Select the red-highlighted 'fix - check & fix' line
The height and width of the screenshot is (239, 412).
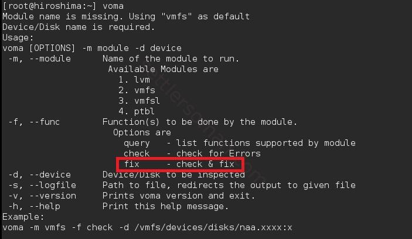click(181, 164)
